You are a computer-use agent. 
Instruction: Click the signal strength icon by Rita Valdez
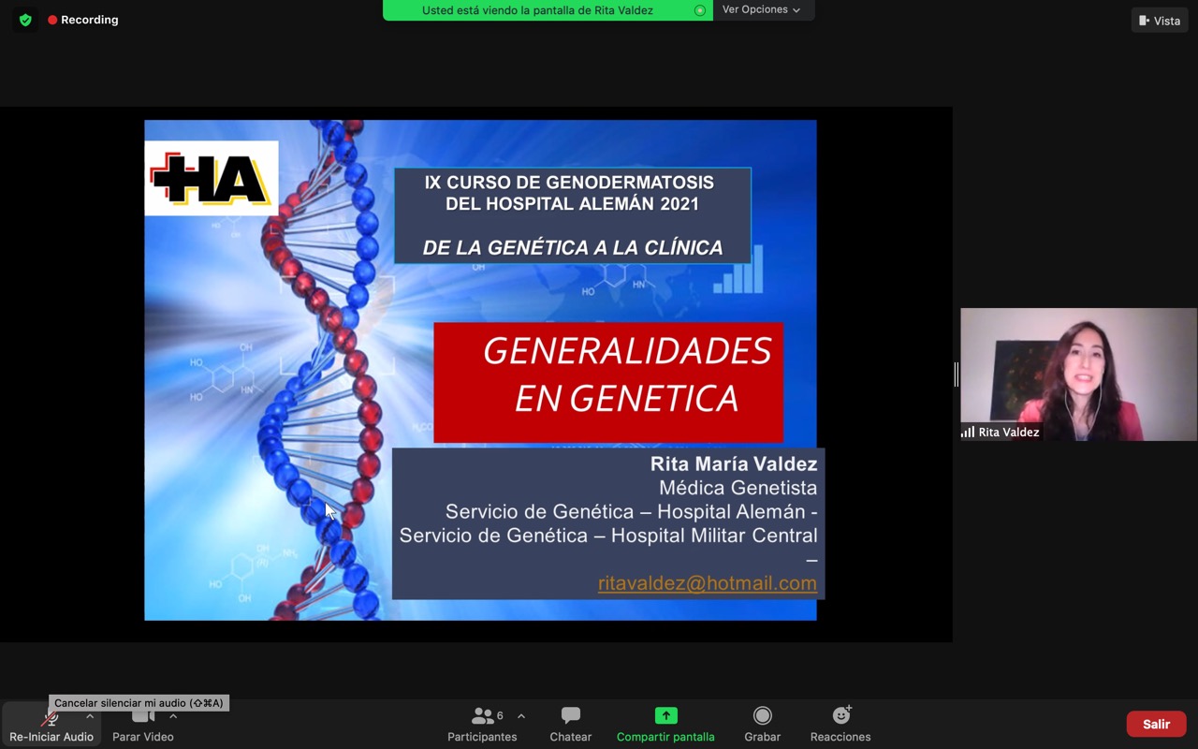click(x=968, y=433)
